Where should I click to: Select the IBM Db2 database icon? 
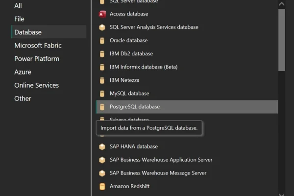pyautogui.click(x=102, y=54)
